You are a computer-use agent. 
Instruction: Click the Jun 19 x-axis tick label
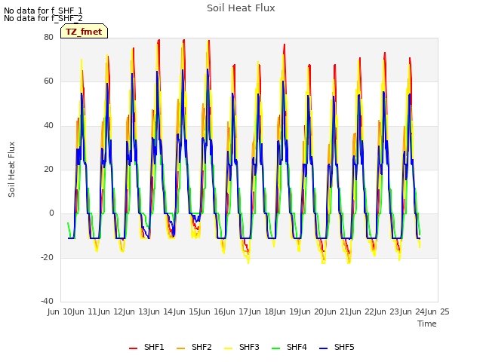click(287, 311)
